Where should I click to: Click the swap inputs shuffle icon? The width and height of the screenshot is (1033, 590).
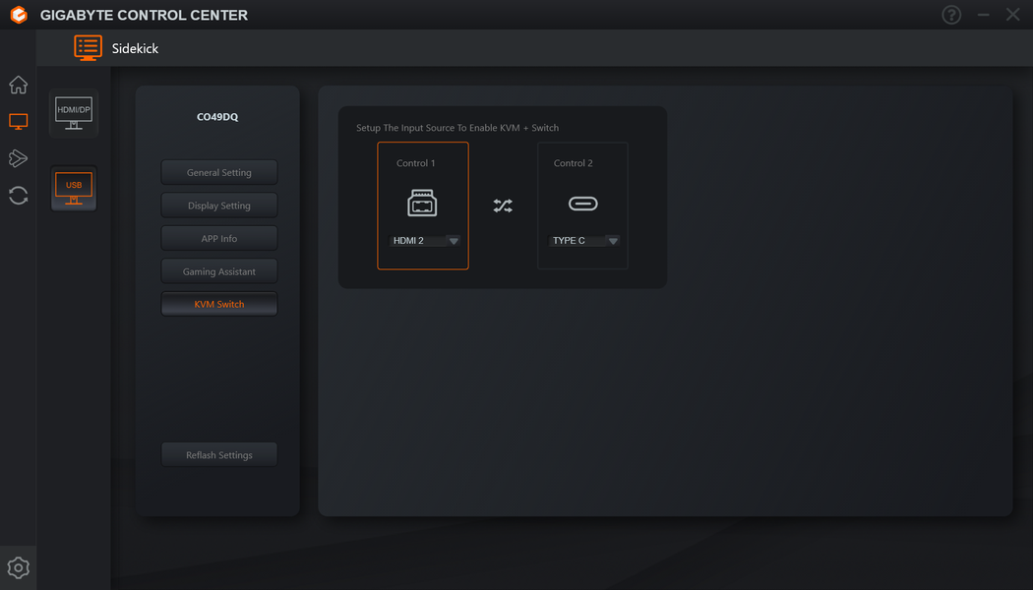[x=503, y=206]
